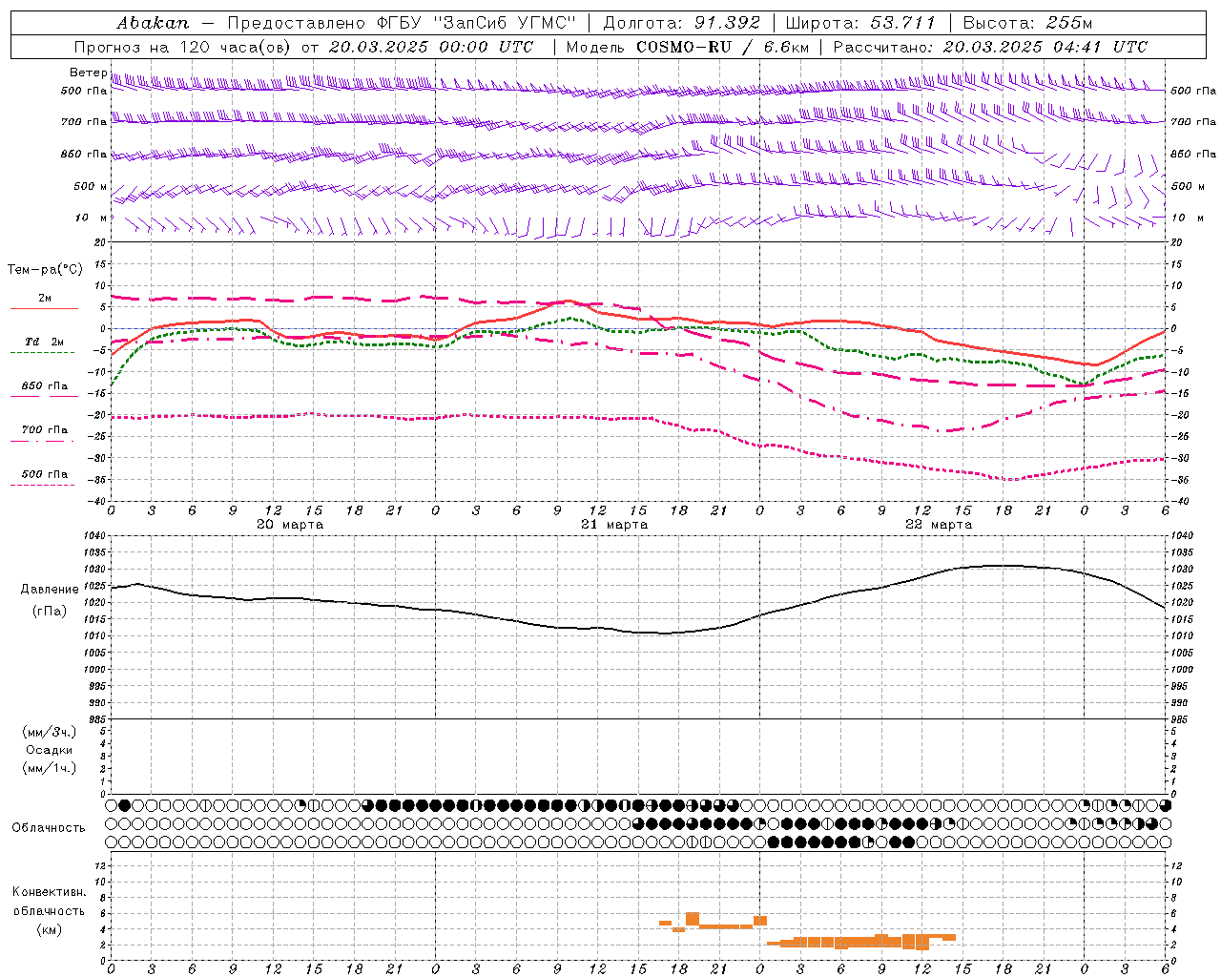
Task: Click the left 850 гПа wind row label
Action: coord(84,154)
